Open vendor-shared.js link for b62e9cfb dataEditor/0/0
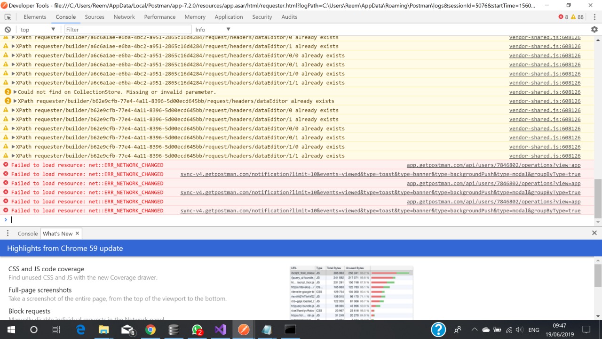602x339 pixels. 545,129
